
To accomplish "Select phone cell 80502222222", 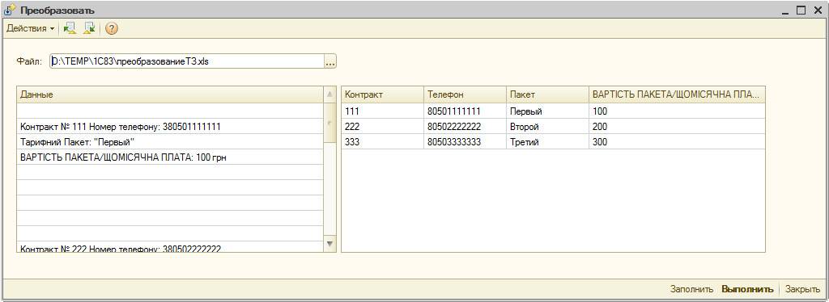I will pyautogui.click(x=465, y=127).
